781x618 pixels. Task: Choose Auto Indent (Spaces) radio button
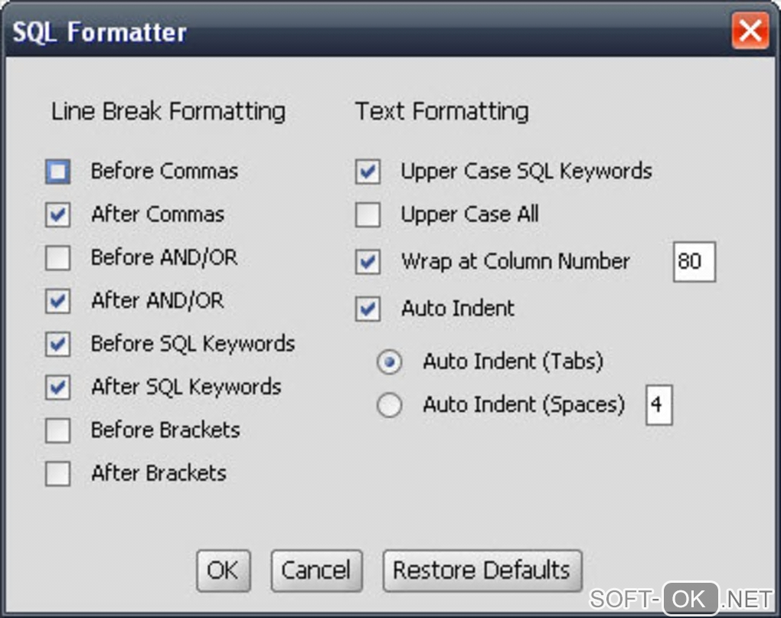[x=390, y=405]
